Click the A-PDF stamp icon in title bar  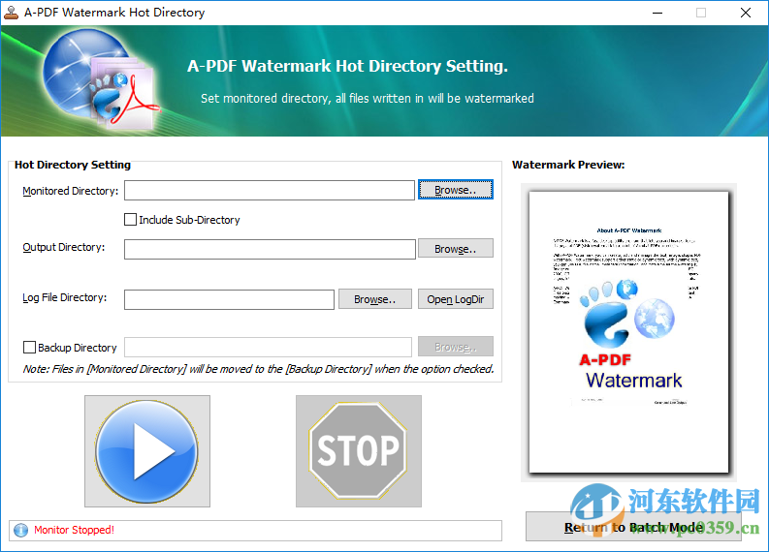click(11, 13)
